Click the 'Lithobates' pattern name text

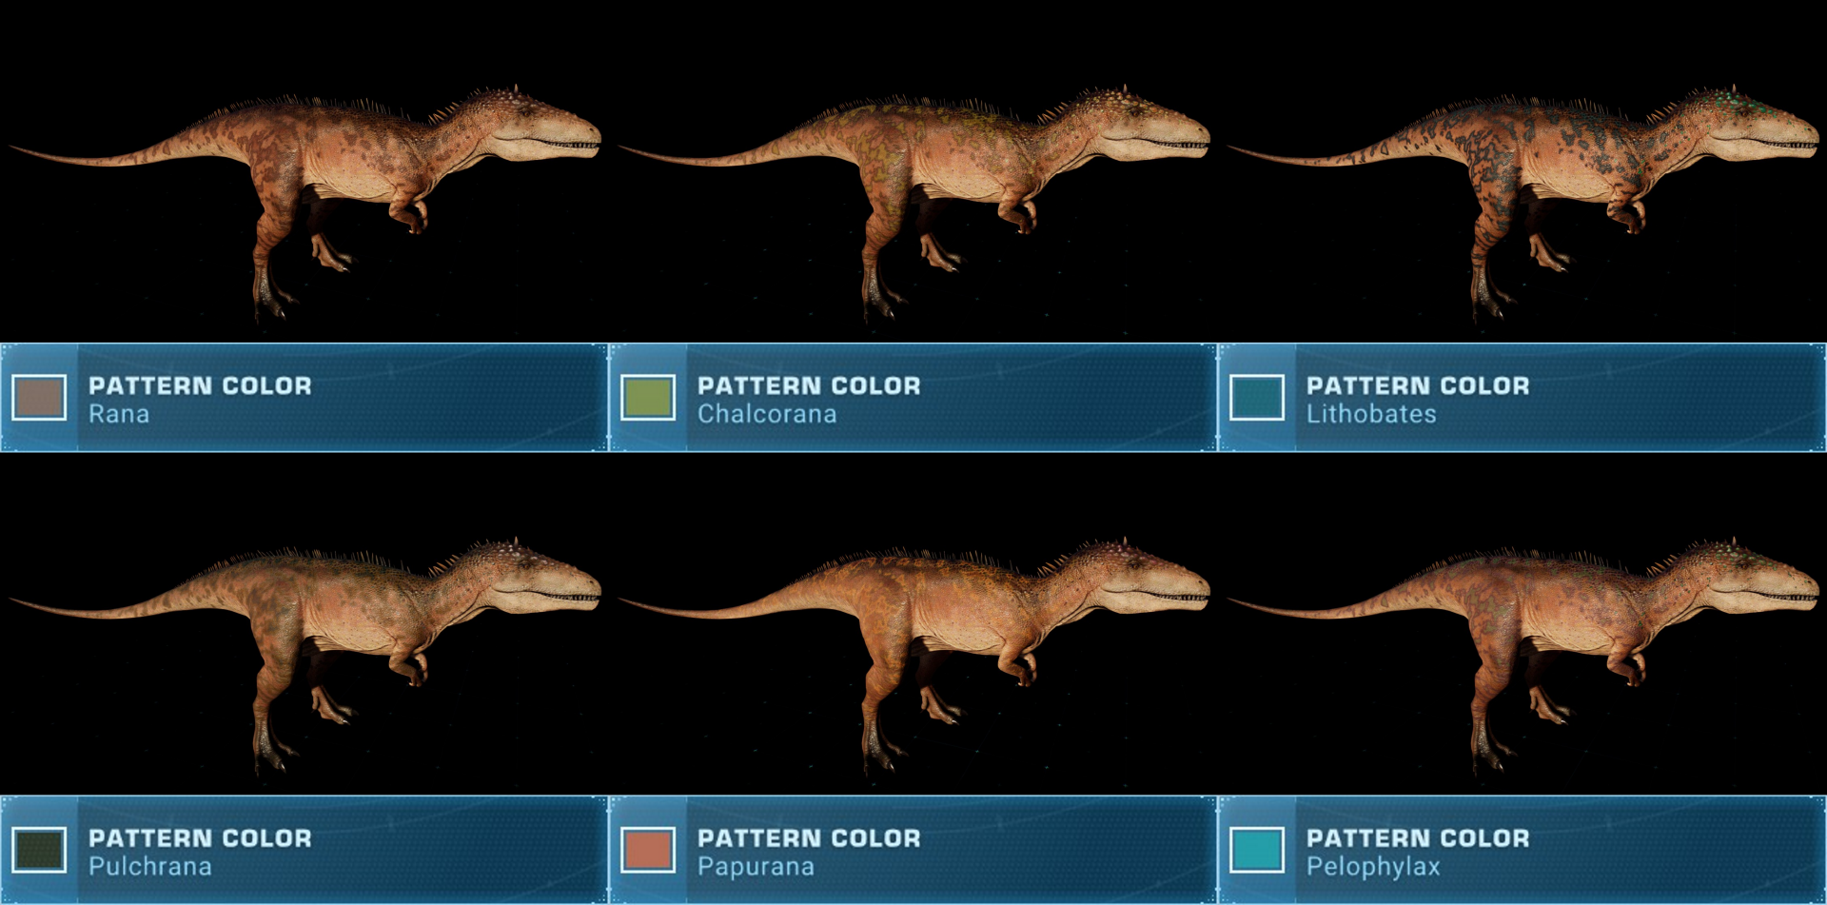1371,414
